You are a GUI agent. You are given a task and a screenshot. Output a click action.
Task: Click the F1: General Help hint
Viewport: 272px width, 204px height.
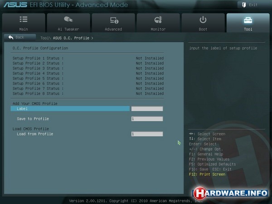206,154
